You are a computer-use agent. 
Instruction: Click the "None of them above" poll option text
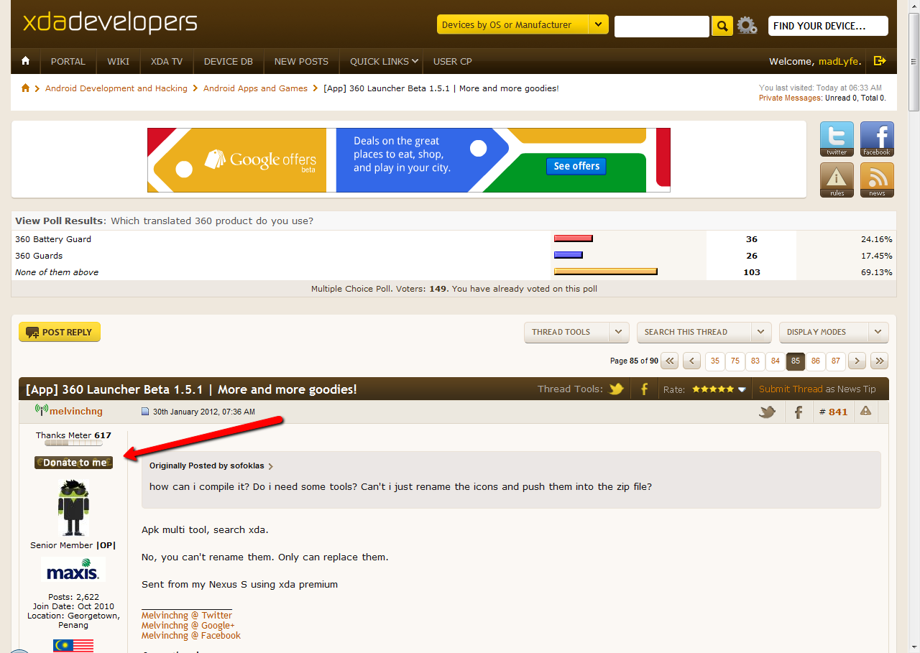point(57,272)
